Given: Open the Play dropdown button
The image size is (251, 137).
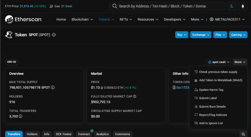Looking at the screenshot, I should [220, 35].
